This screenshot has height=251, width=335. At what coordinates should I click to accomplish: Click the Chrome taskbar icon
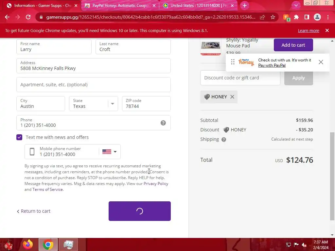point(48,244)
